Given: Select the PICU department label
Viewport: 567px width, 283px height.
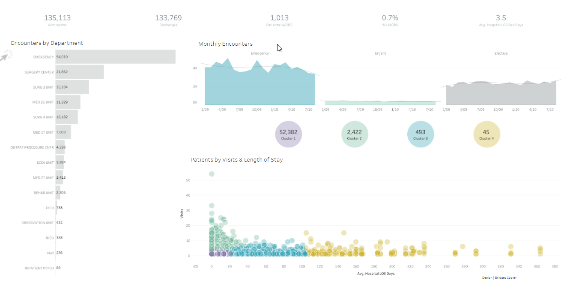Looking at the screenshot, I should click(50, 208).
